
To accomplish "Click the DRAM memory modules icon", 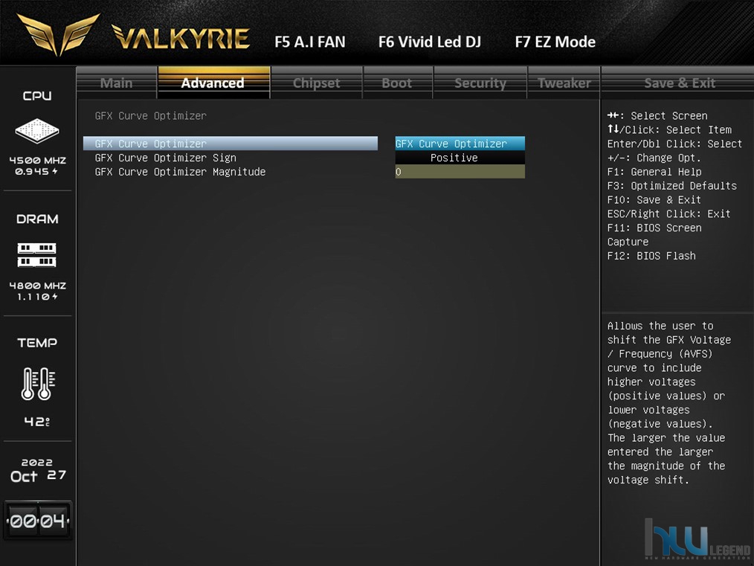I will [x=37, y=255].
